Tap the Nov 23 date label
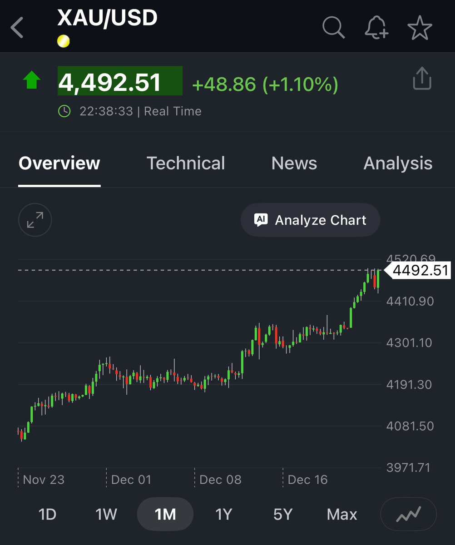The image size is (455, 545). (44, 480)
